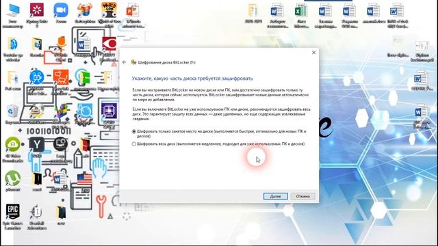Open the PowerPoint file on desktop
The height and width of the screenshot is (246, 438).
pyautogui.click(x=132, y=11)
